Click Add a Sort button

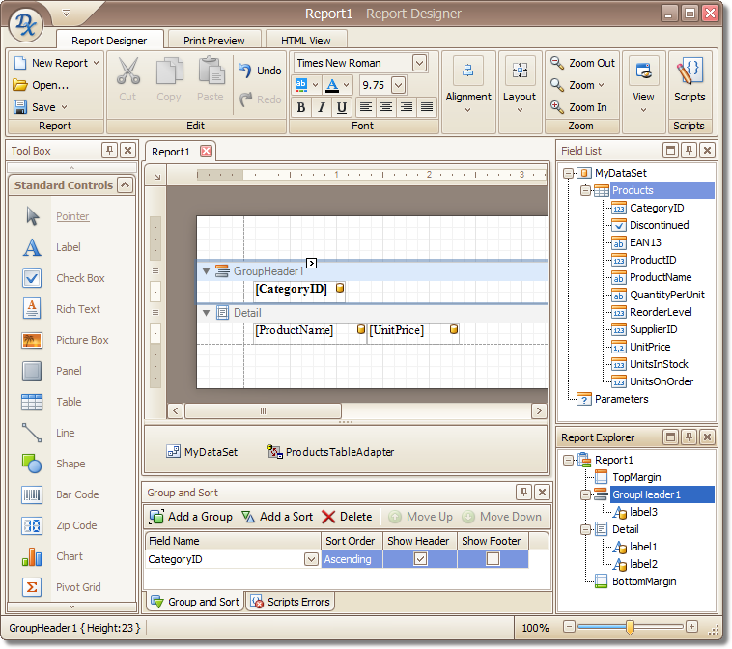pyautogui.click(x=277, y=517)
